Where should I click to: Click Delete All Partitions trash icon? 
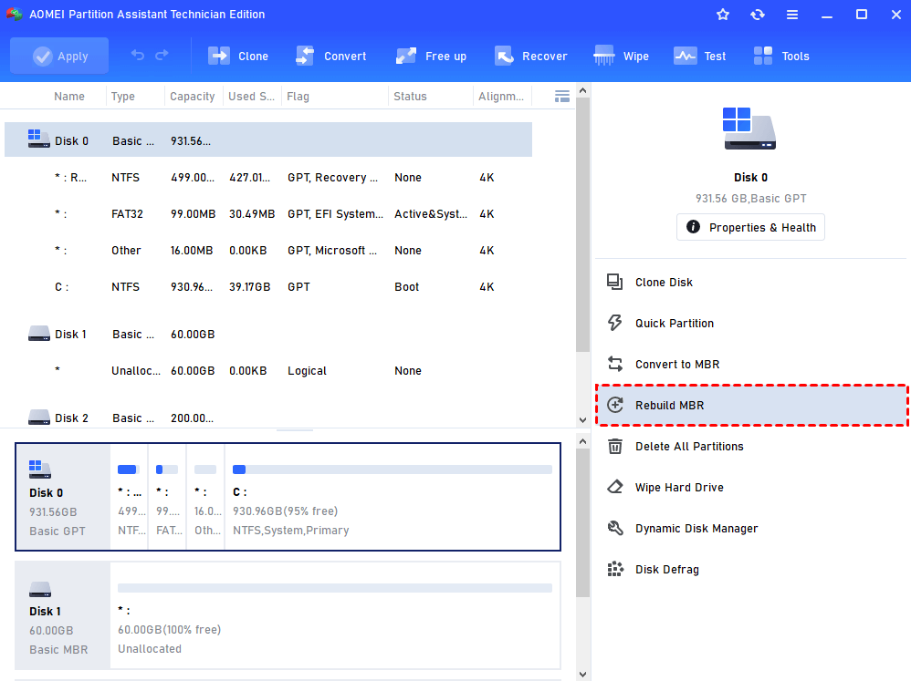click(x=614, y=446)
